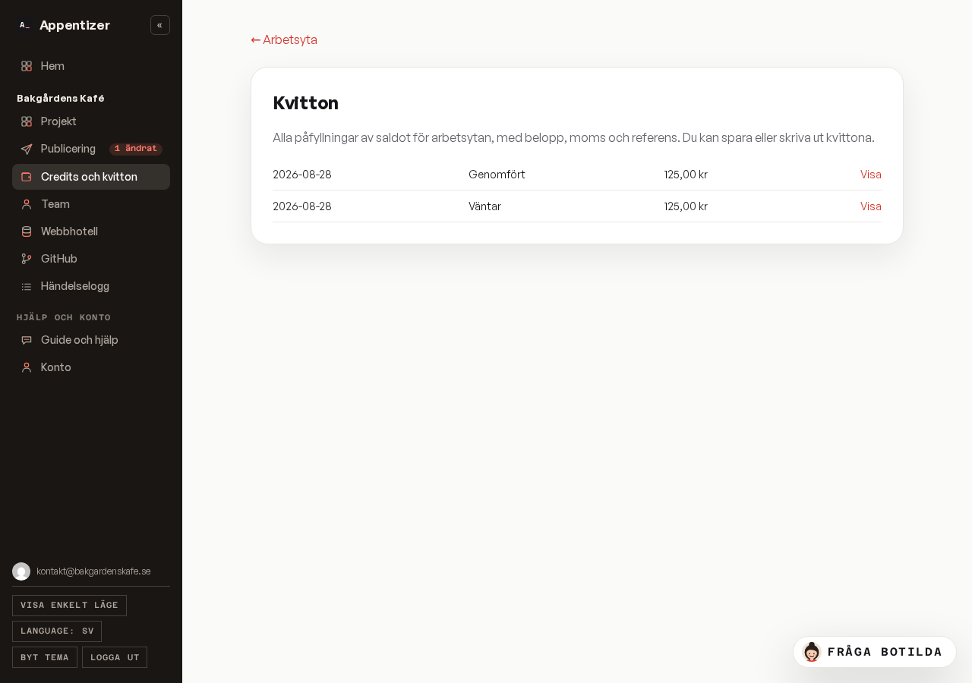Click the Credits och kvitton wallet icon

point(27,177)
